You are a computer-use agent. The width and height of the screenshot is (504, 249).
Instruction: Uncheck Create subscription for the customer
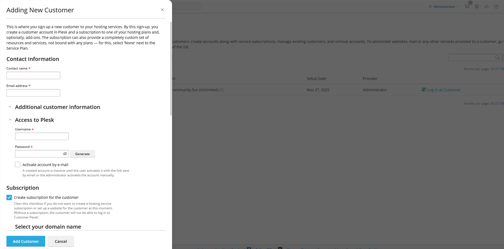[9, 197]
